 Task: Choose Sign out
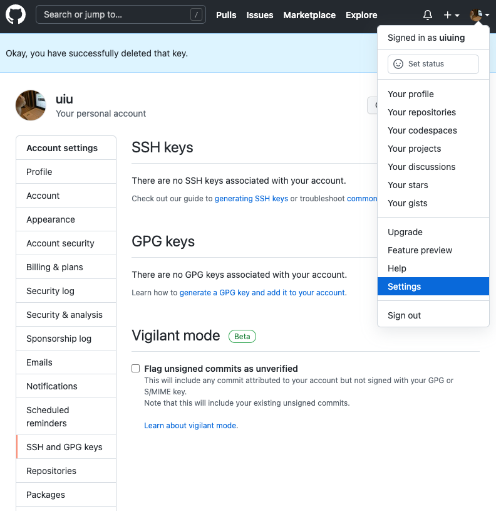click(x=433, y=316)
